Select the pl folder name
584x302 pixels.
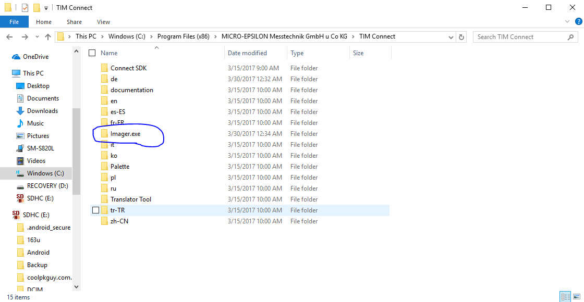click(x=113, y=178)
